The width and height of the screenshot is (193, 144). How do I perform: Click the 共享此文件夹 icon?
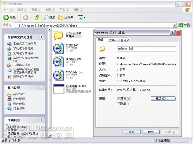click(9, 65)
